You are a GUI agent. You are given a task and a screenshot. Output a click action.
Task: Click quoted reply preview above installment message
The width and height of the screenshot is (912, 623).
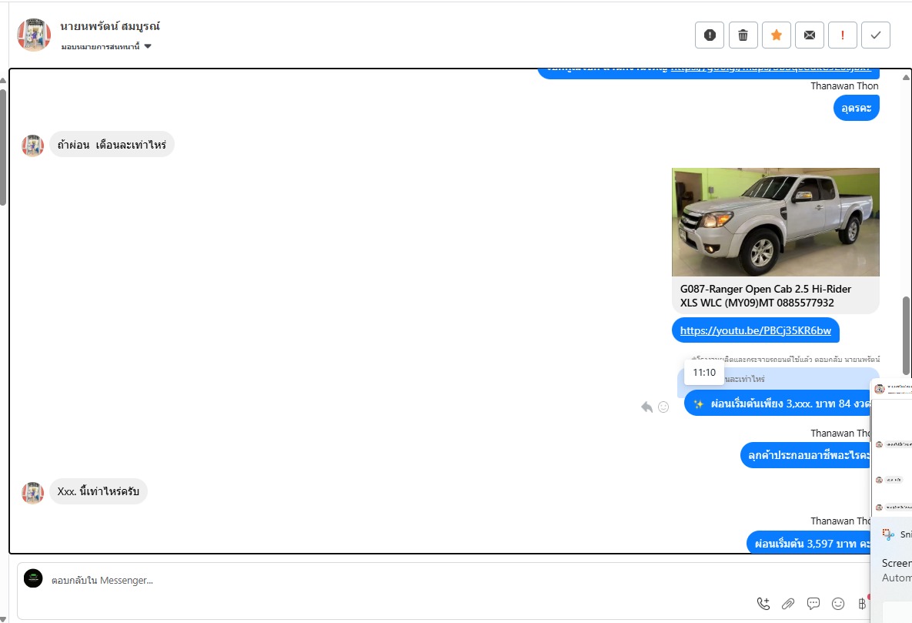778,378
